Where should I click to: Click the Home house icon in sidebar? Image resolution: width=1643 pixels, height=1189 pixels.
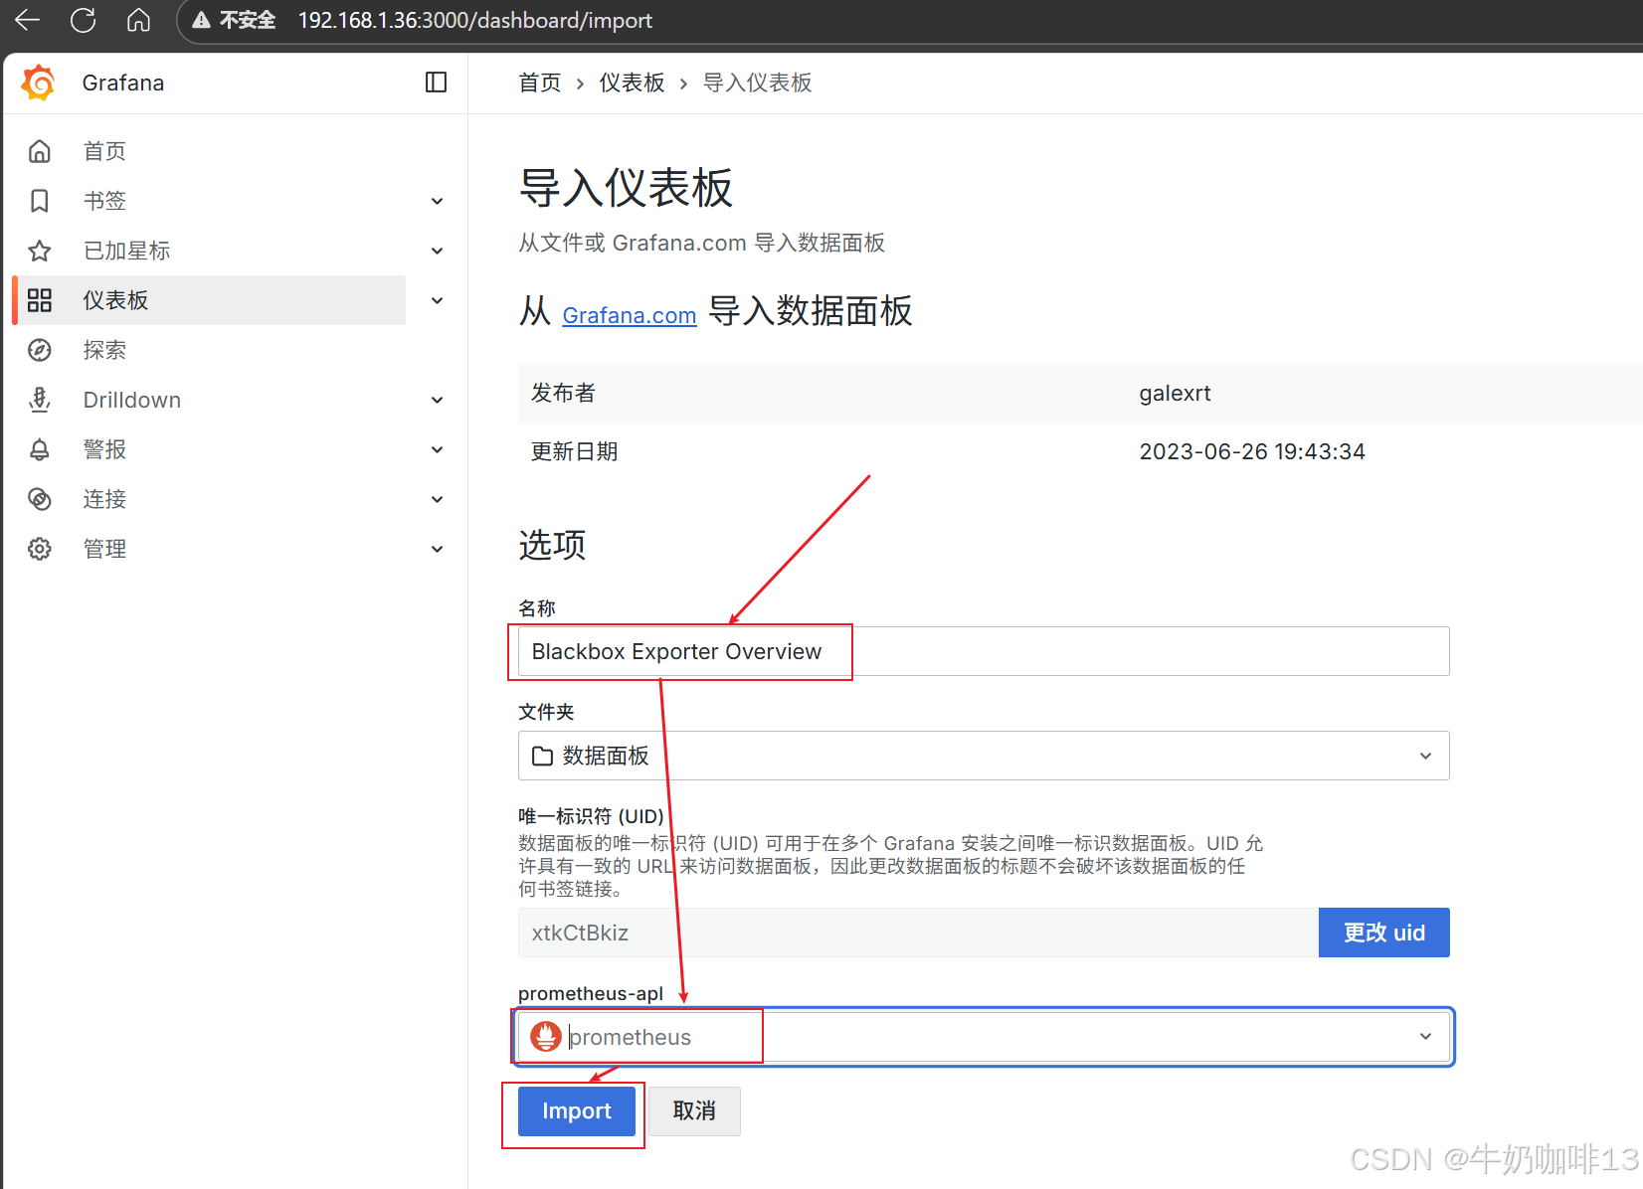pos(40,151)
